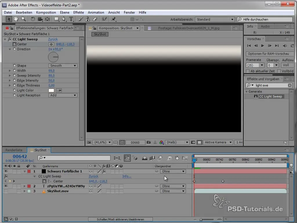Click Zurück link in effect controls
Image resolution: width=297 pixels, height=223 pixels.
coord(53,39)
